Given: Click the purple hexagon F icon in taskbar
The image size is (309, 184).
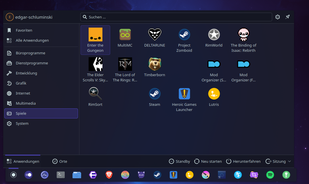Looking at the screenshot, I should click(x=93, y=175).
